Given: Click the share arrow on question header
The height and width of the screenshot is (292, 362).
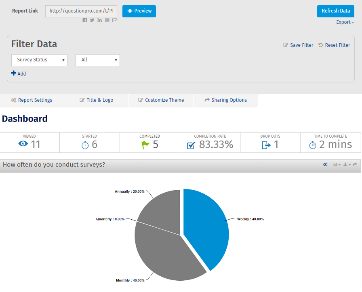Looking at the screenshot, I should (x=355, y=165).
